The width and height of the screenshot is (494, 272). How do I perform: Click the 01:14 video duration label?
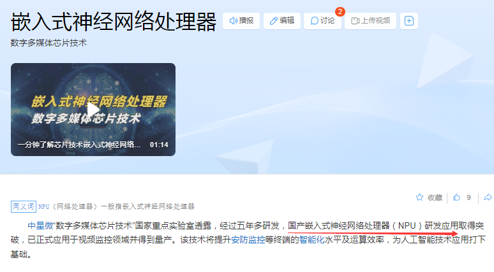click(159, 145)
